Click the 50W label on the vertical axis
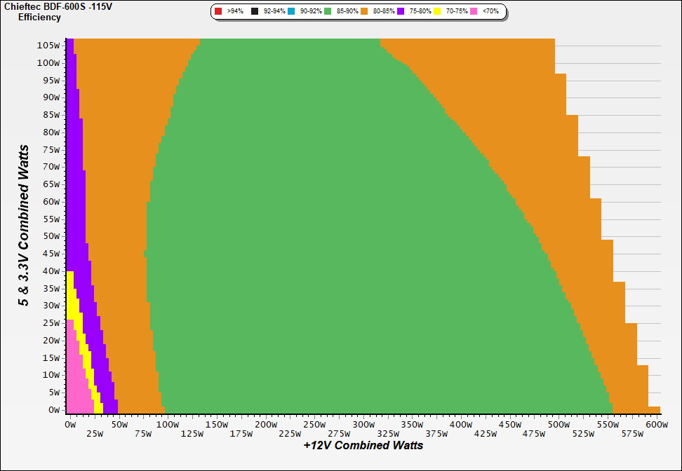 tap(51, 235)
